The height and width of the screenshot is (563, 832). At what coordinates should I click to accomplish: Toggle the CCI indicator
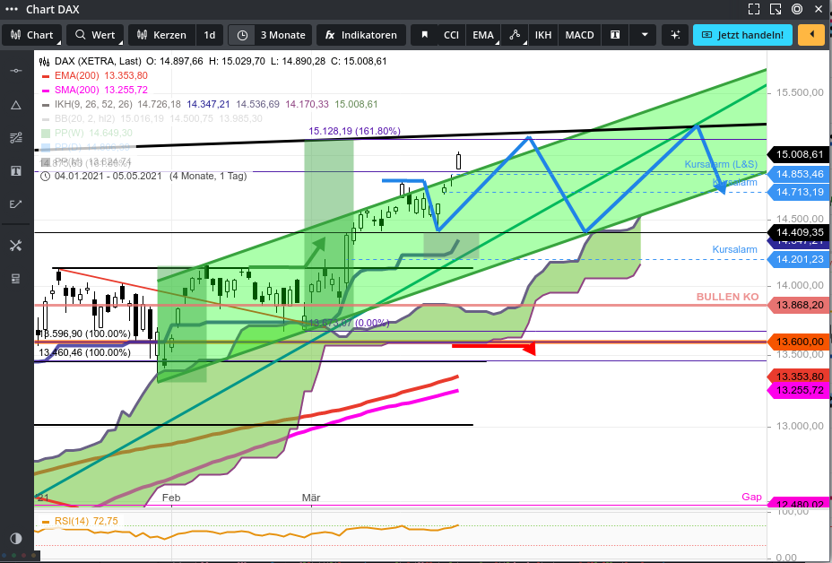[x=452, y=35]
